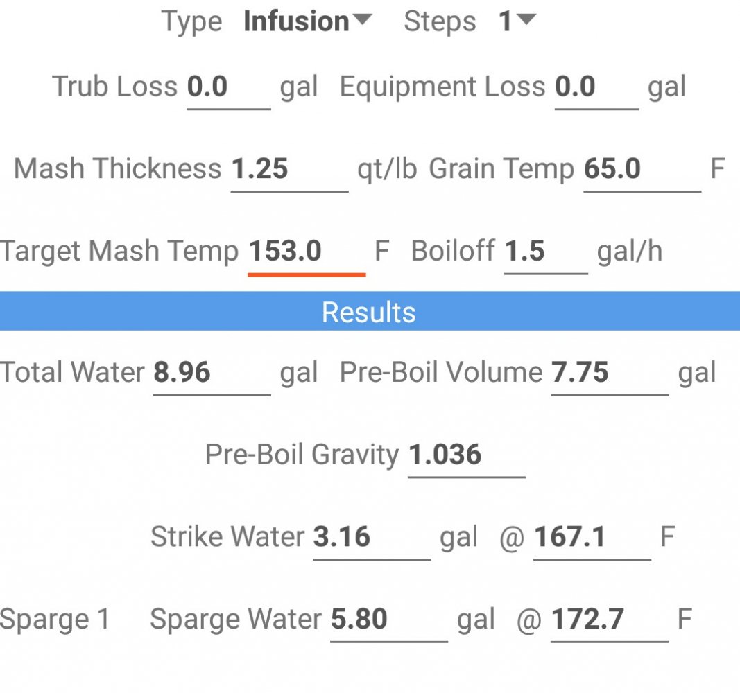Viewport: 740px width, 693px height.
Task: Tap the Grain Temp 65.0 field
Action: (x=642, y=170)
